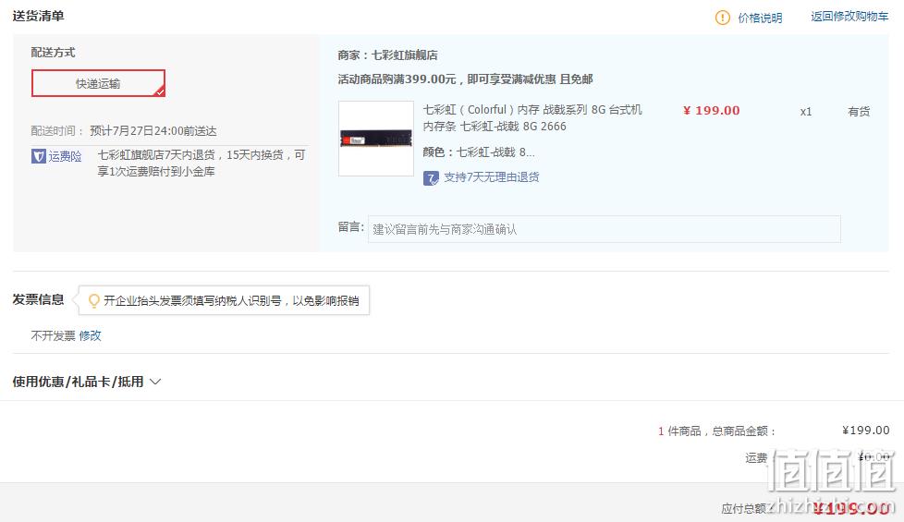This screenshot has height=522, width=904.
Task: Click the 发票信息 invoice section heading
Action: 38,299
